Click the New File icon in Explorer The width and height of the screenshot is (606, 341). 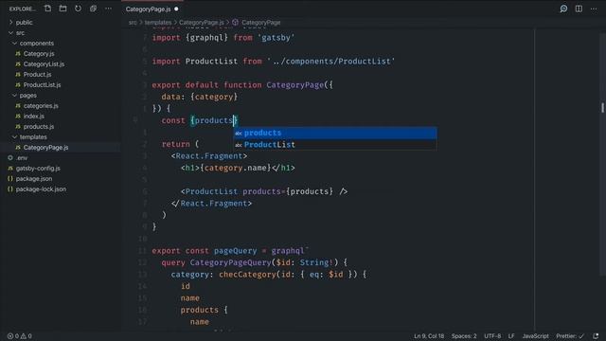(47, 9)
